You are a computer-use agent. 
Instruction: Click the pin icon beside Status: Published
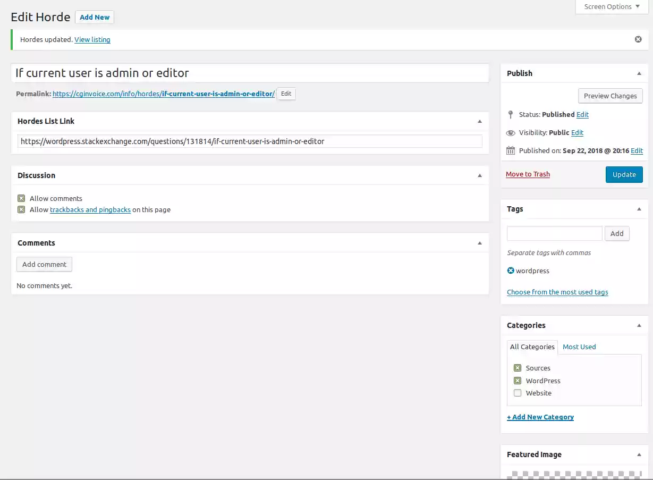tap(511, 114)
